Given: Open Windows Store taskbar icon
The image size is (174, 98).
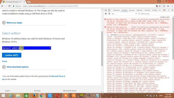Looking at the screenshot, I should [x=26, y=96].
